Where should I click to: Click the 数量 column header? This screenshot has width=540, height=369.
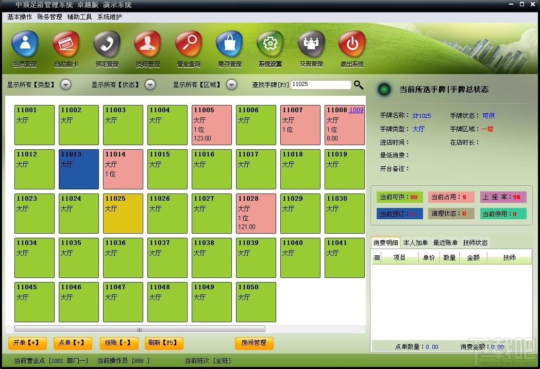tap(449, 257)
